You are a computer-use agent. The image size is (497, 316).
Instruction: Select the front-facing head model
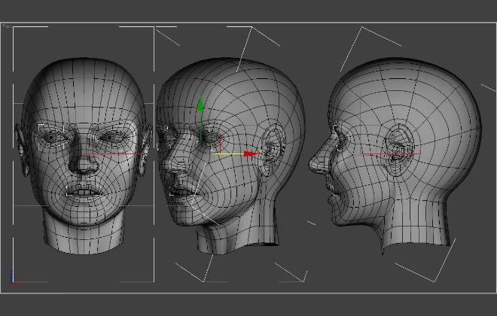84,156
